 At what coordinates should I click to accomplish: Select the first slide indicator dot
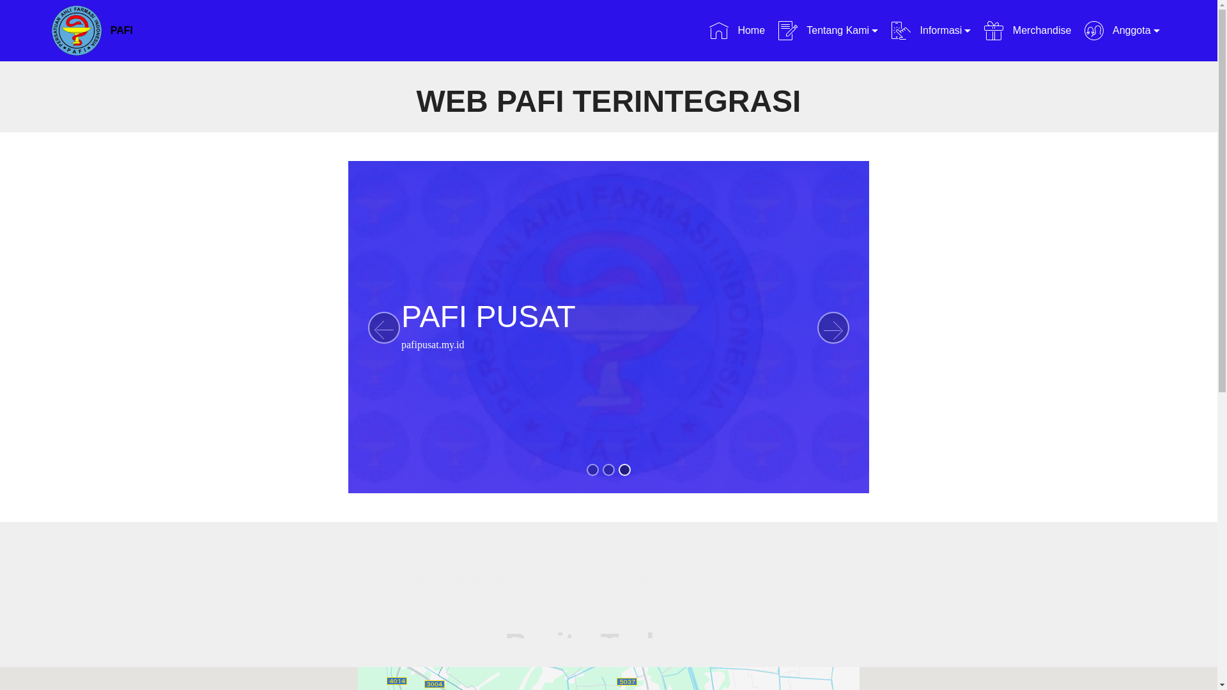pyautogui.click(x=592, y=470)
